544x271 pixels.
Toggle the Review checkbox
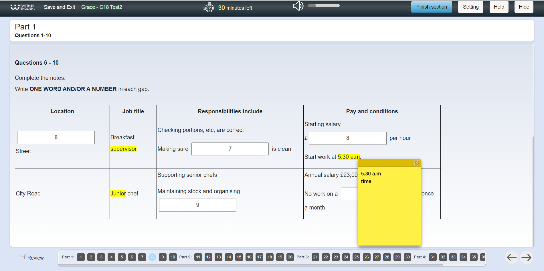pos(23,257)
